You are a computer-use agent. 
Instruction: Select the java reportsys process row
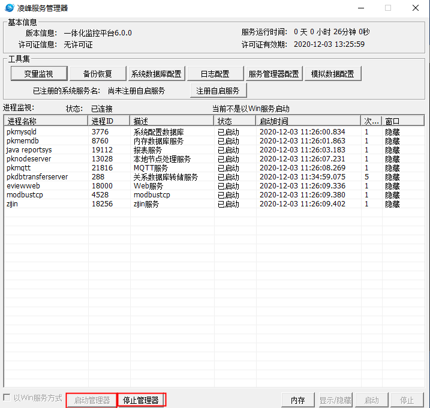click(215, 150)
